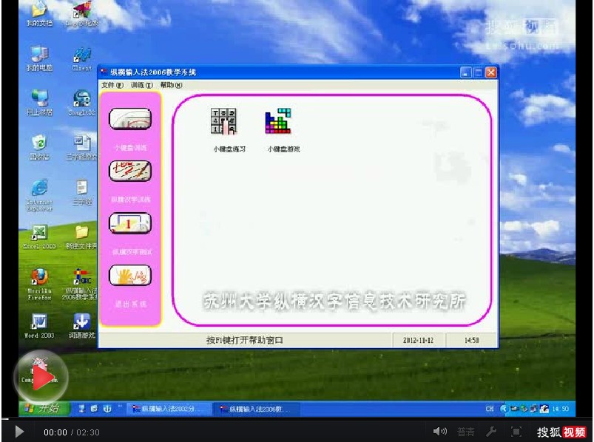Select the 纵横汉字测试 sidebar button

click(x=130, y=223)
